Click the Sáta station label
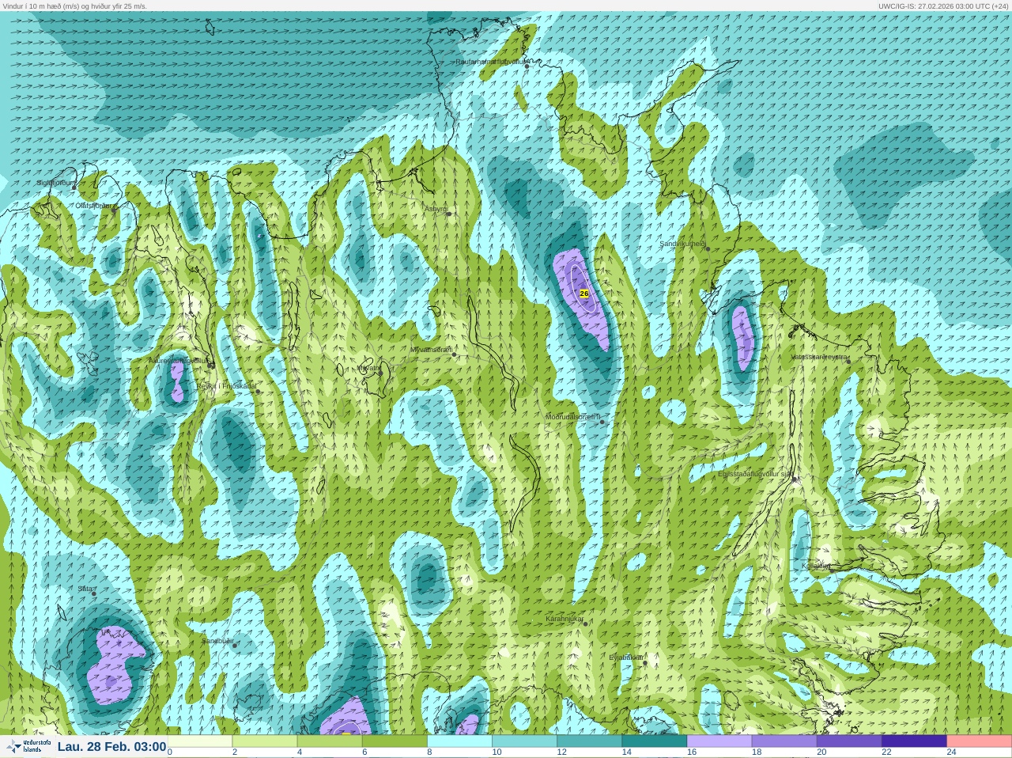This screenshot has width=1012, height=758. pos(85,589)
